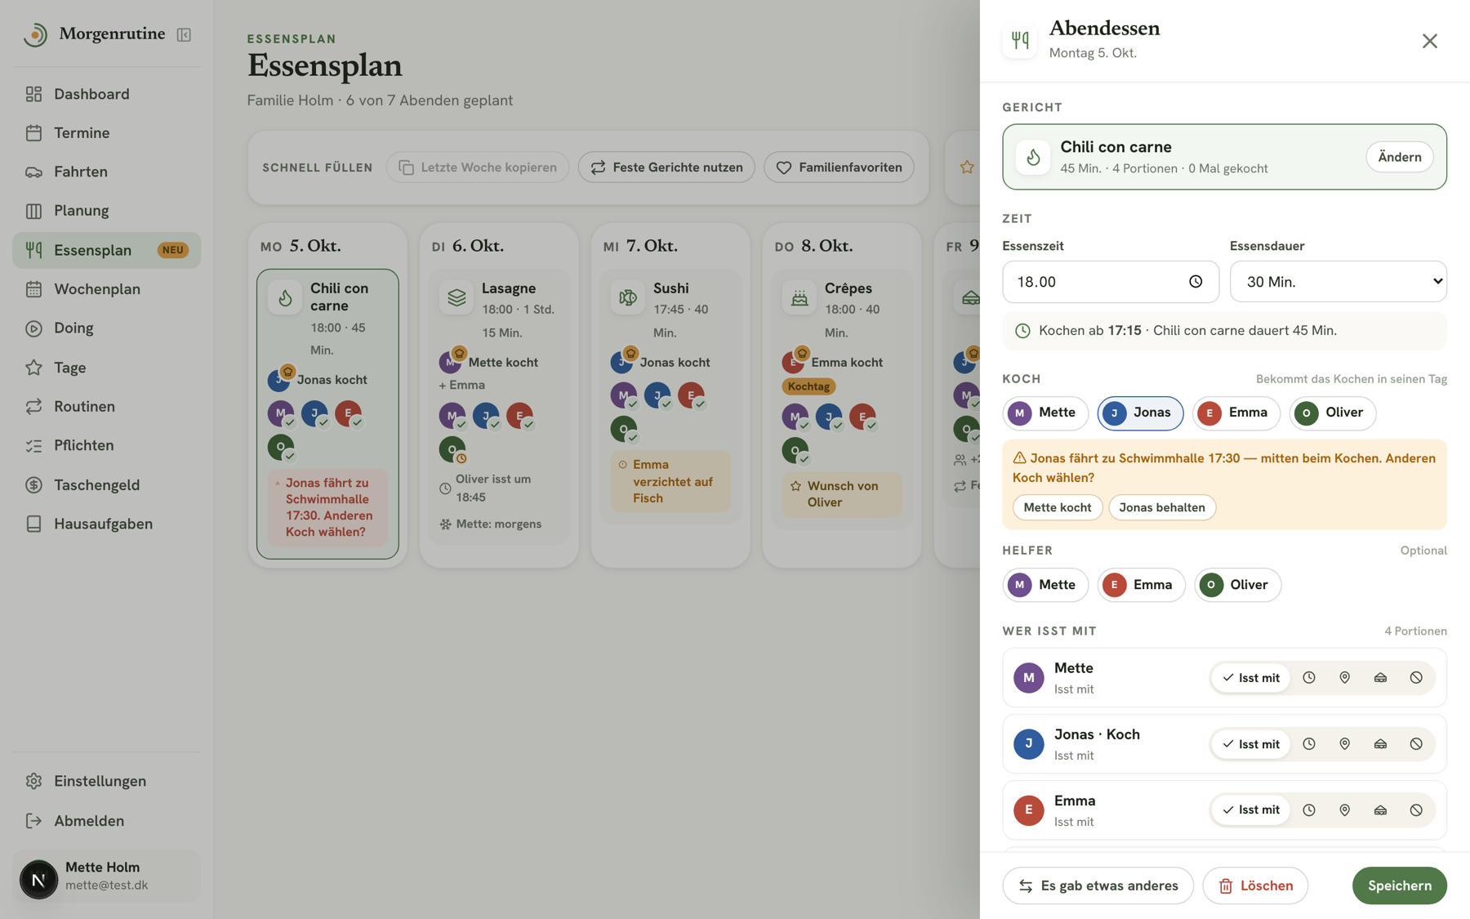1470x919 pixels.
Task: Click the location pin icon in Mette's row
Action: 1345,678
